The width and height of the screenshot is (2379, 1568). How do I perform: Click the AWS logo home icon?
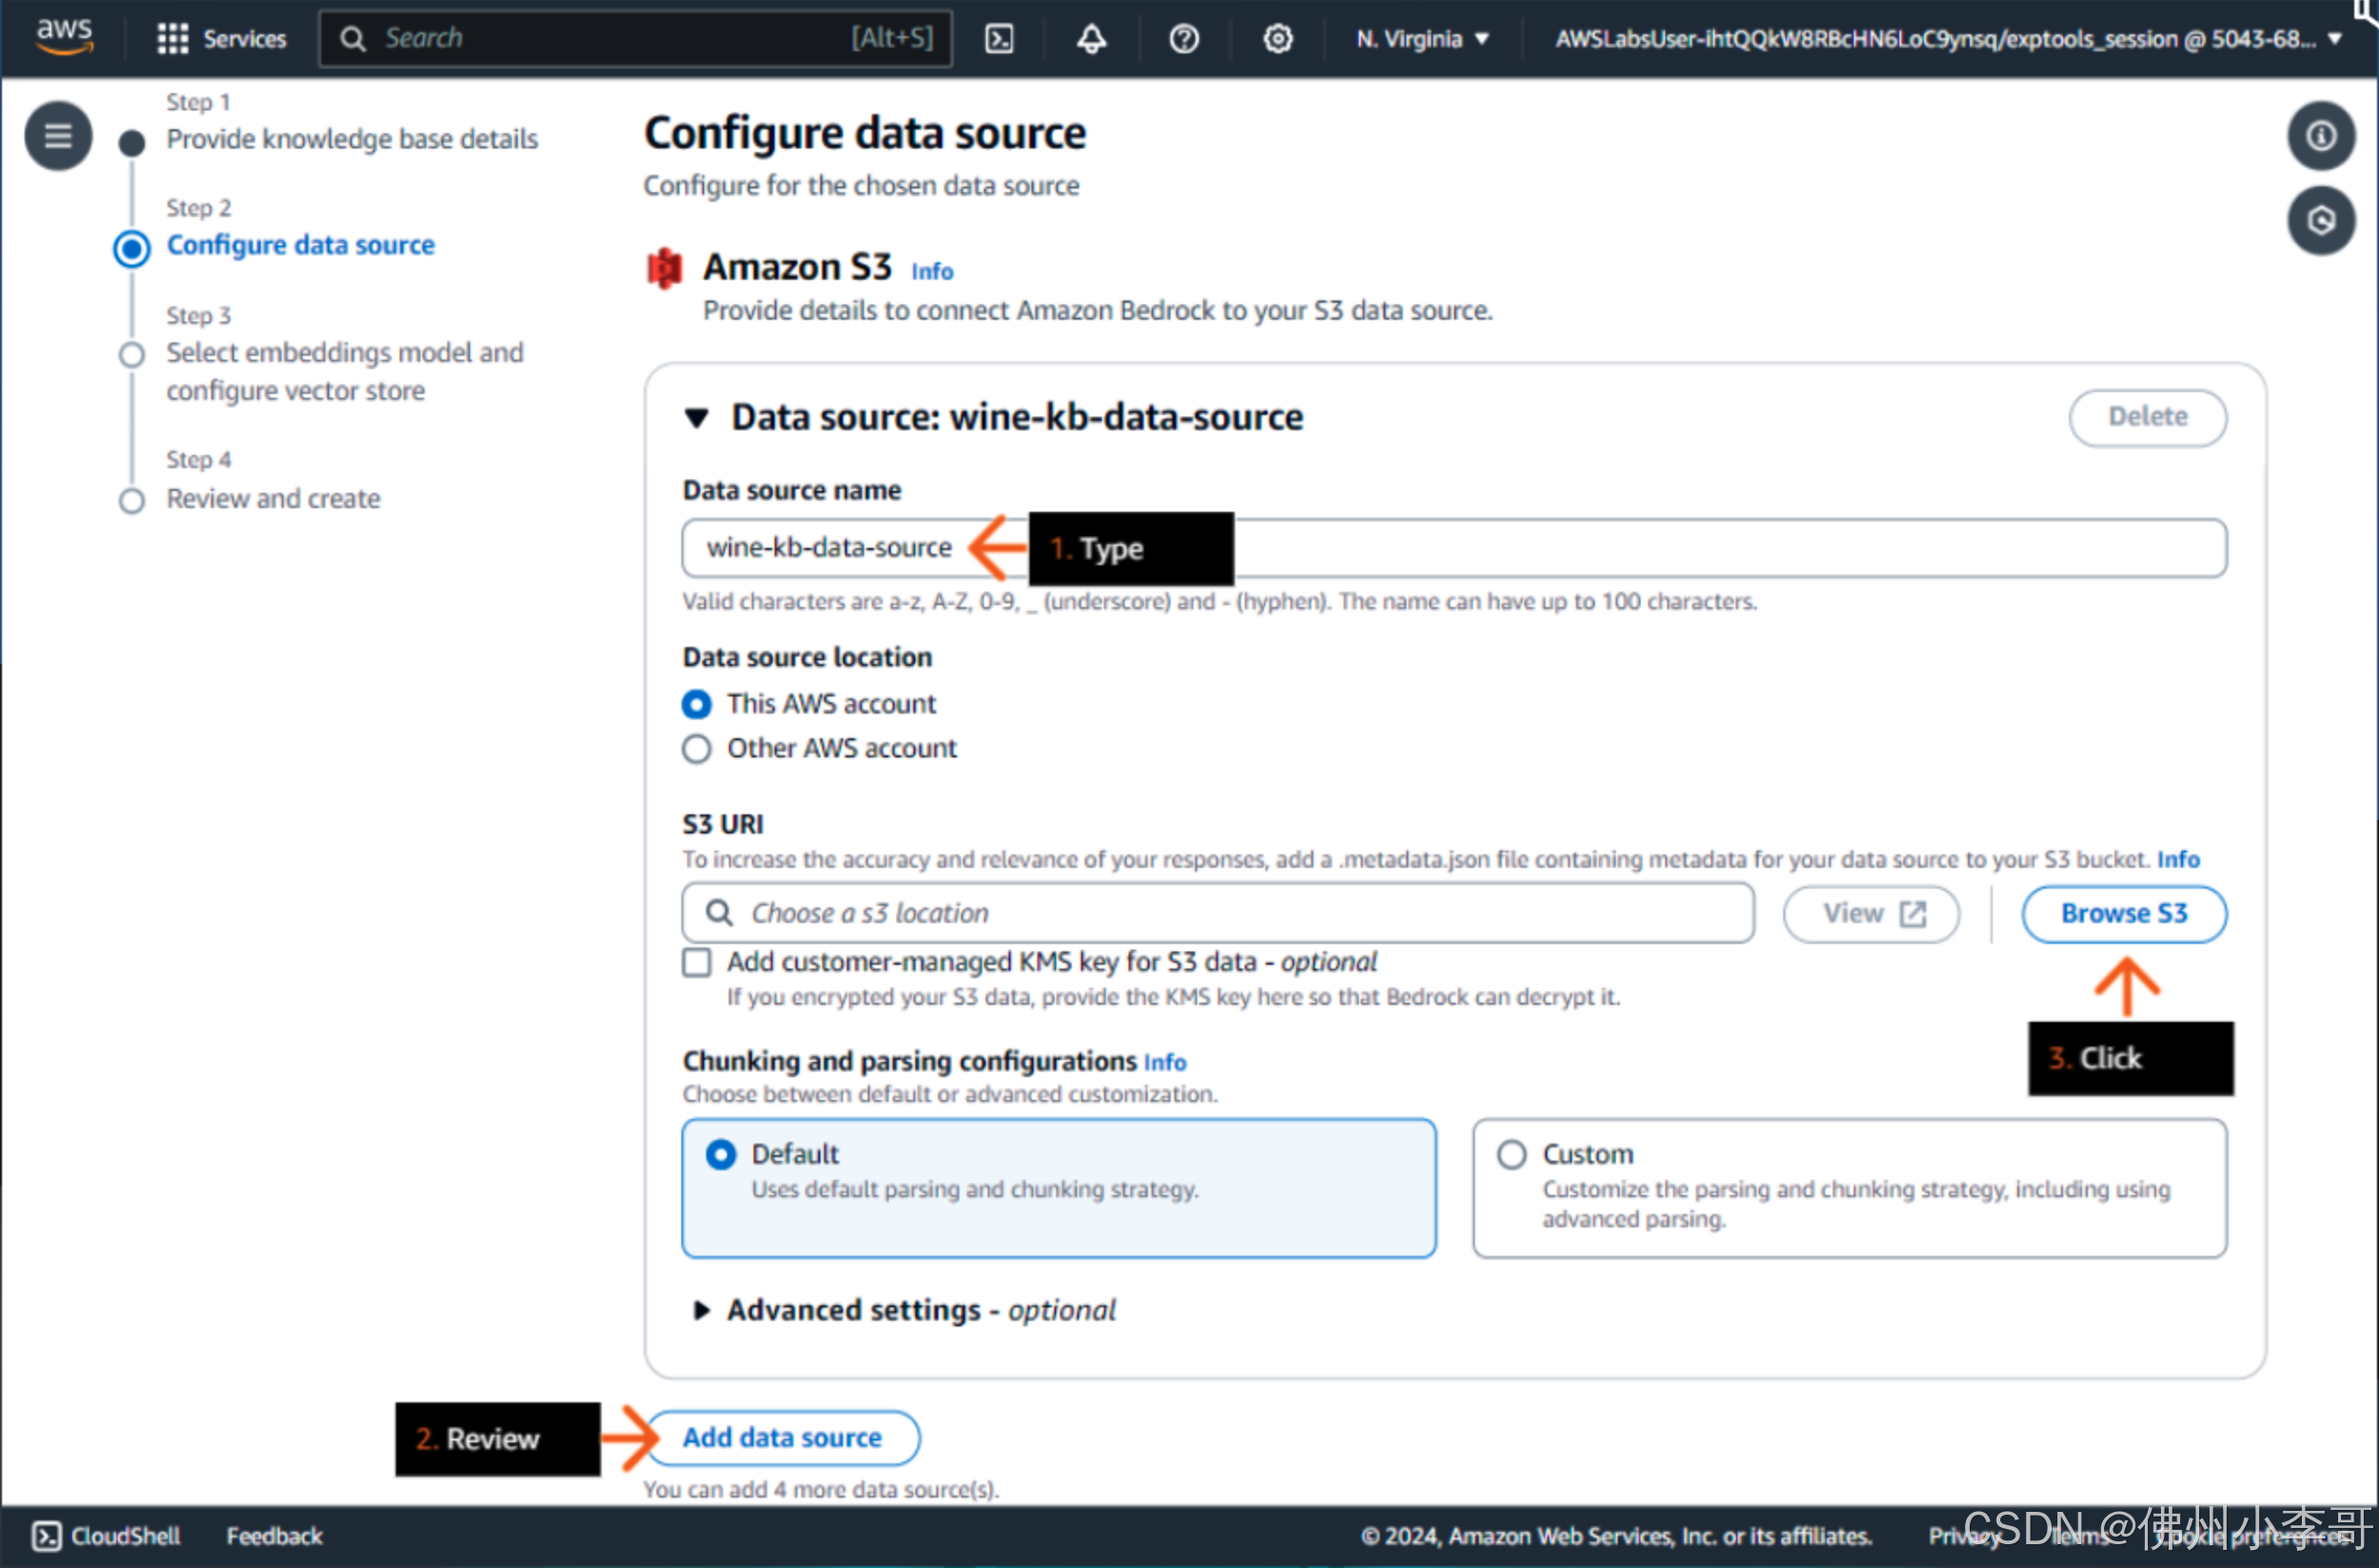[x=64, y=37]
